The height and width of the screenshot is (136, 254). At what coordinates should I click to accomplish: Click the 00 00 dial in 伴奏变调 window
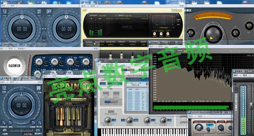[22, 105]
